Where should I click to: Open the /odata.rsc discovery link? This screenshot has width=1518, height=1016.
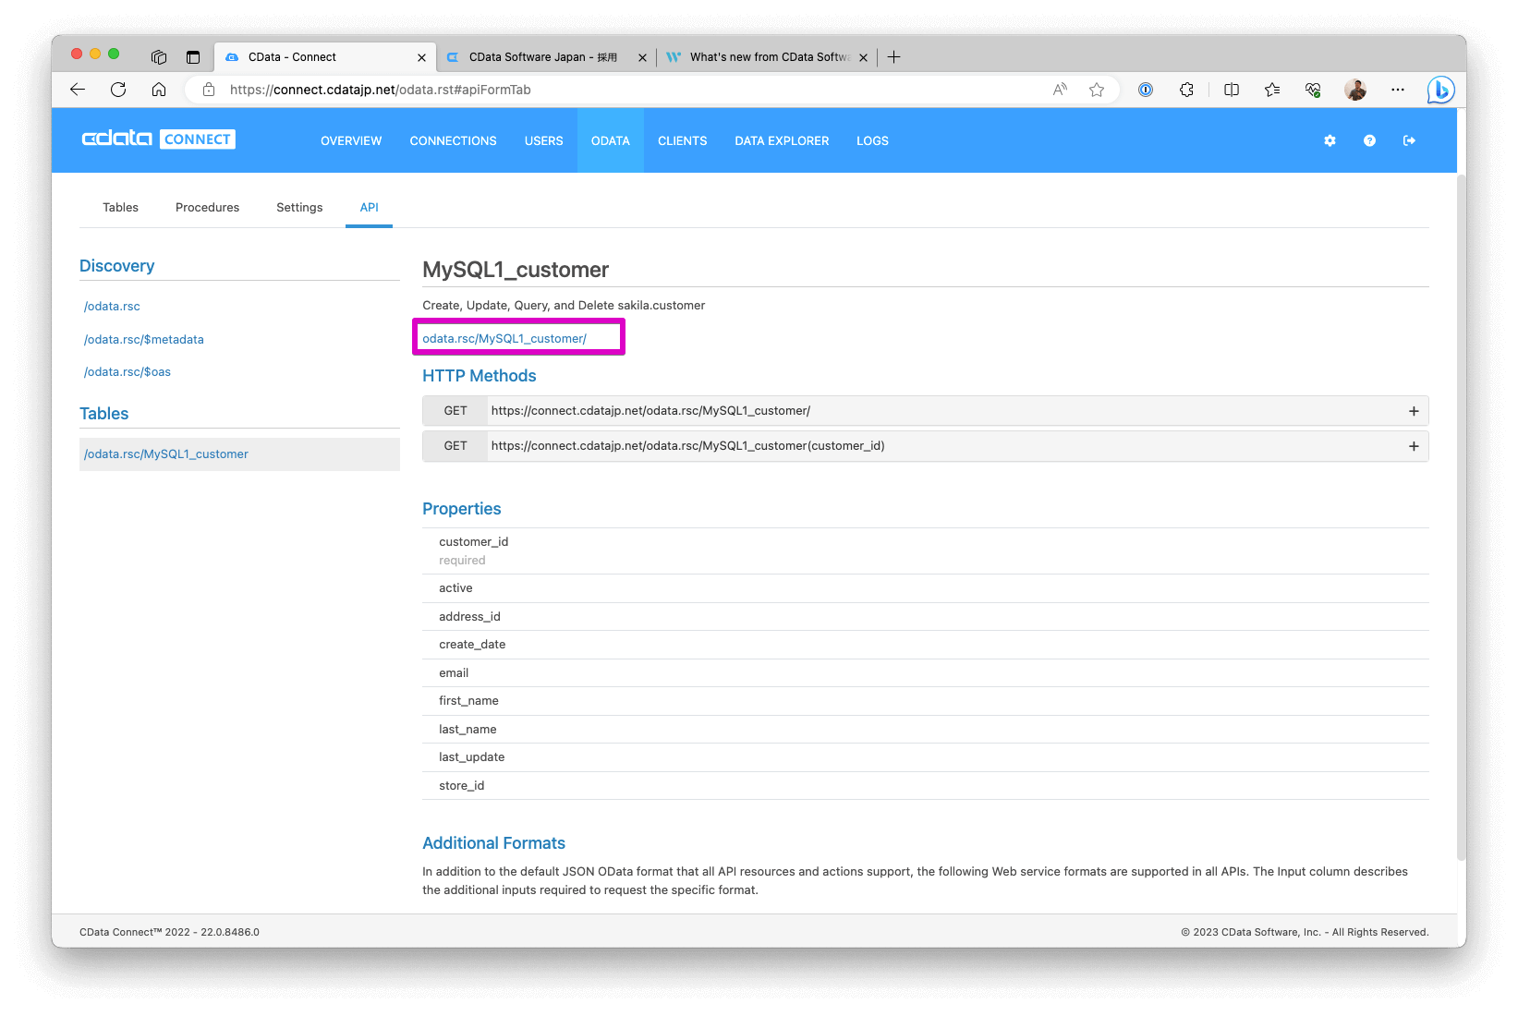(x=112, y=307)
